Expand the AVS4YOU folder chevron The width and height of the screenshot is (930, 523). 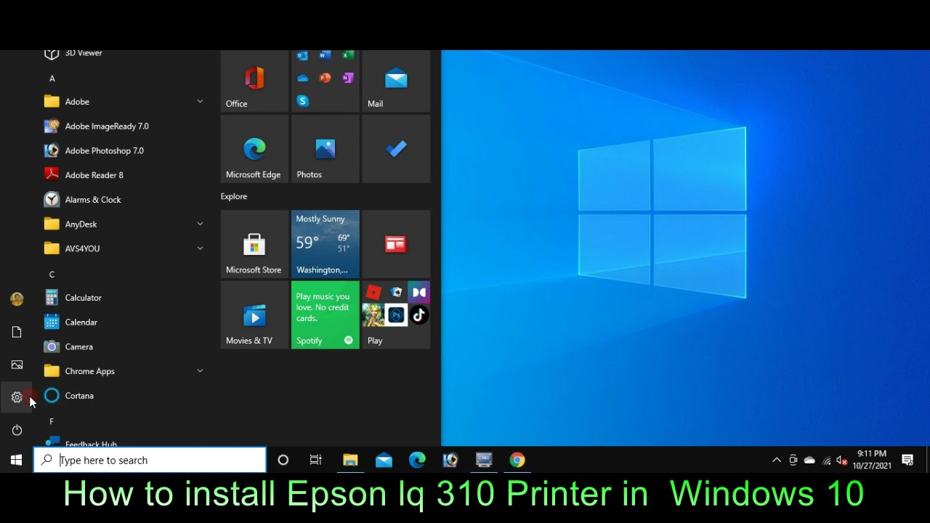[200, 248]
